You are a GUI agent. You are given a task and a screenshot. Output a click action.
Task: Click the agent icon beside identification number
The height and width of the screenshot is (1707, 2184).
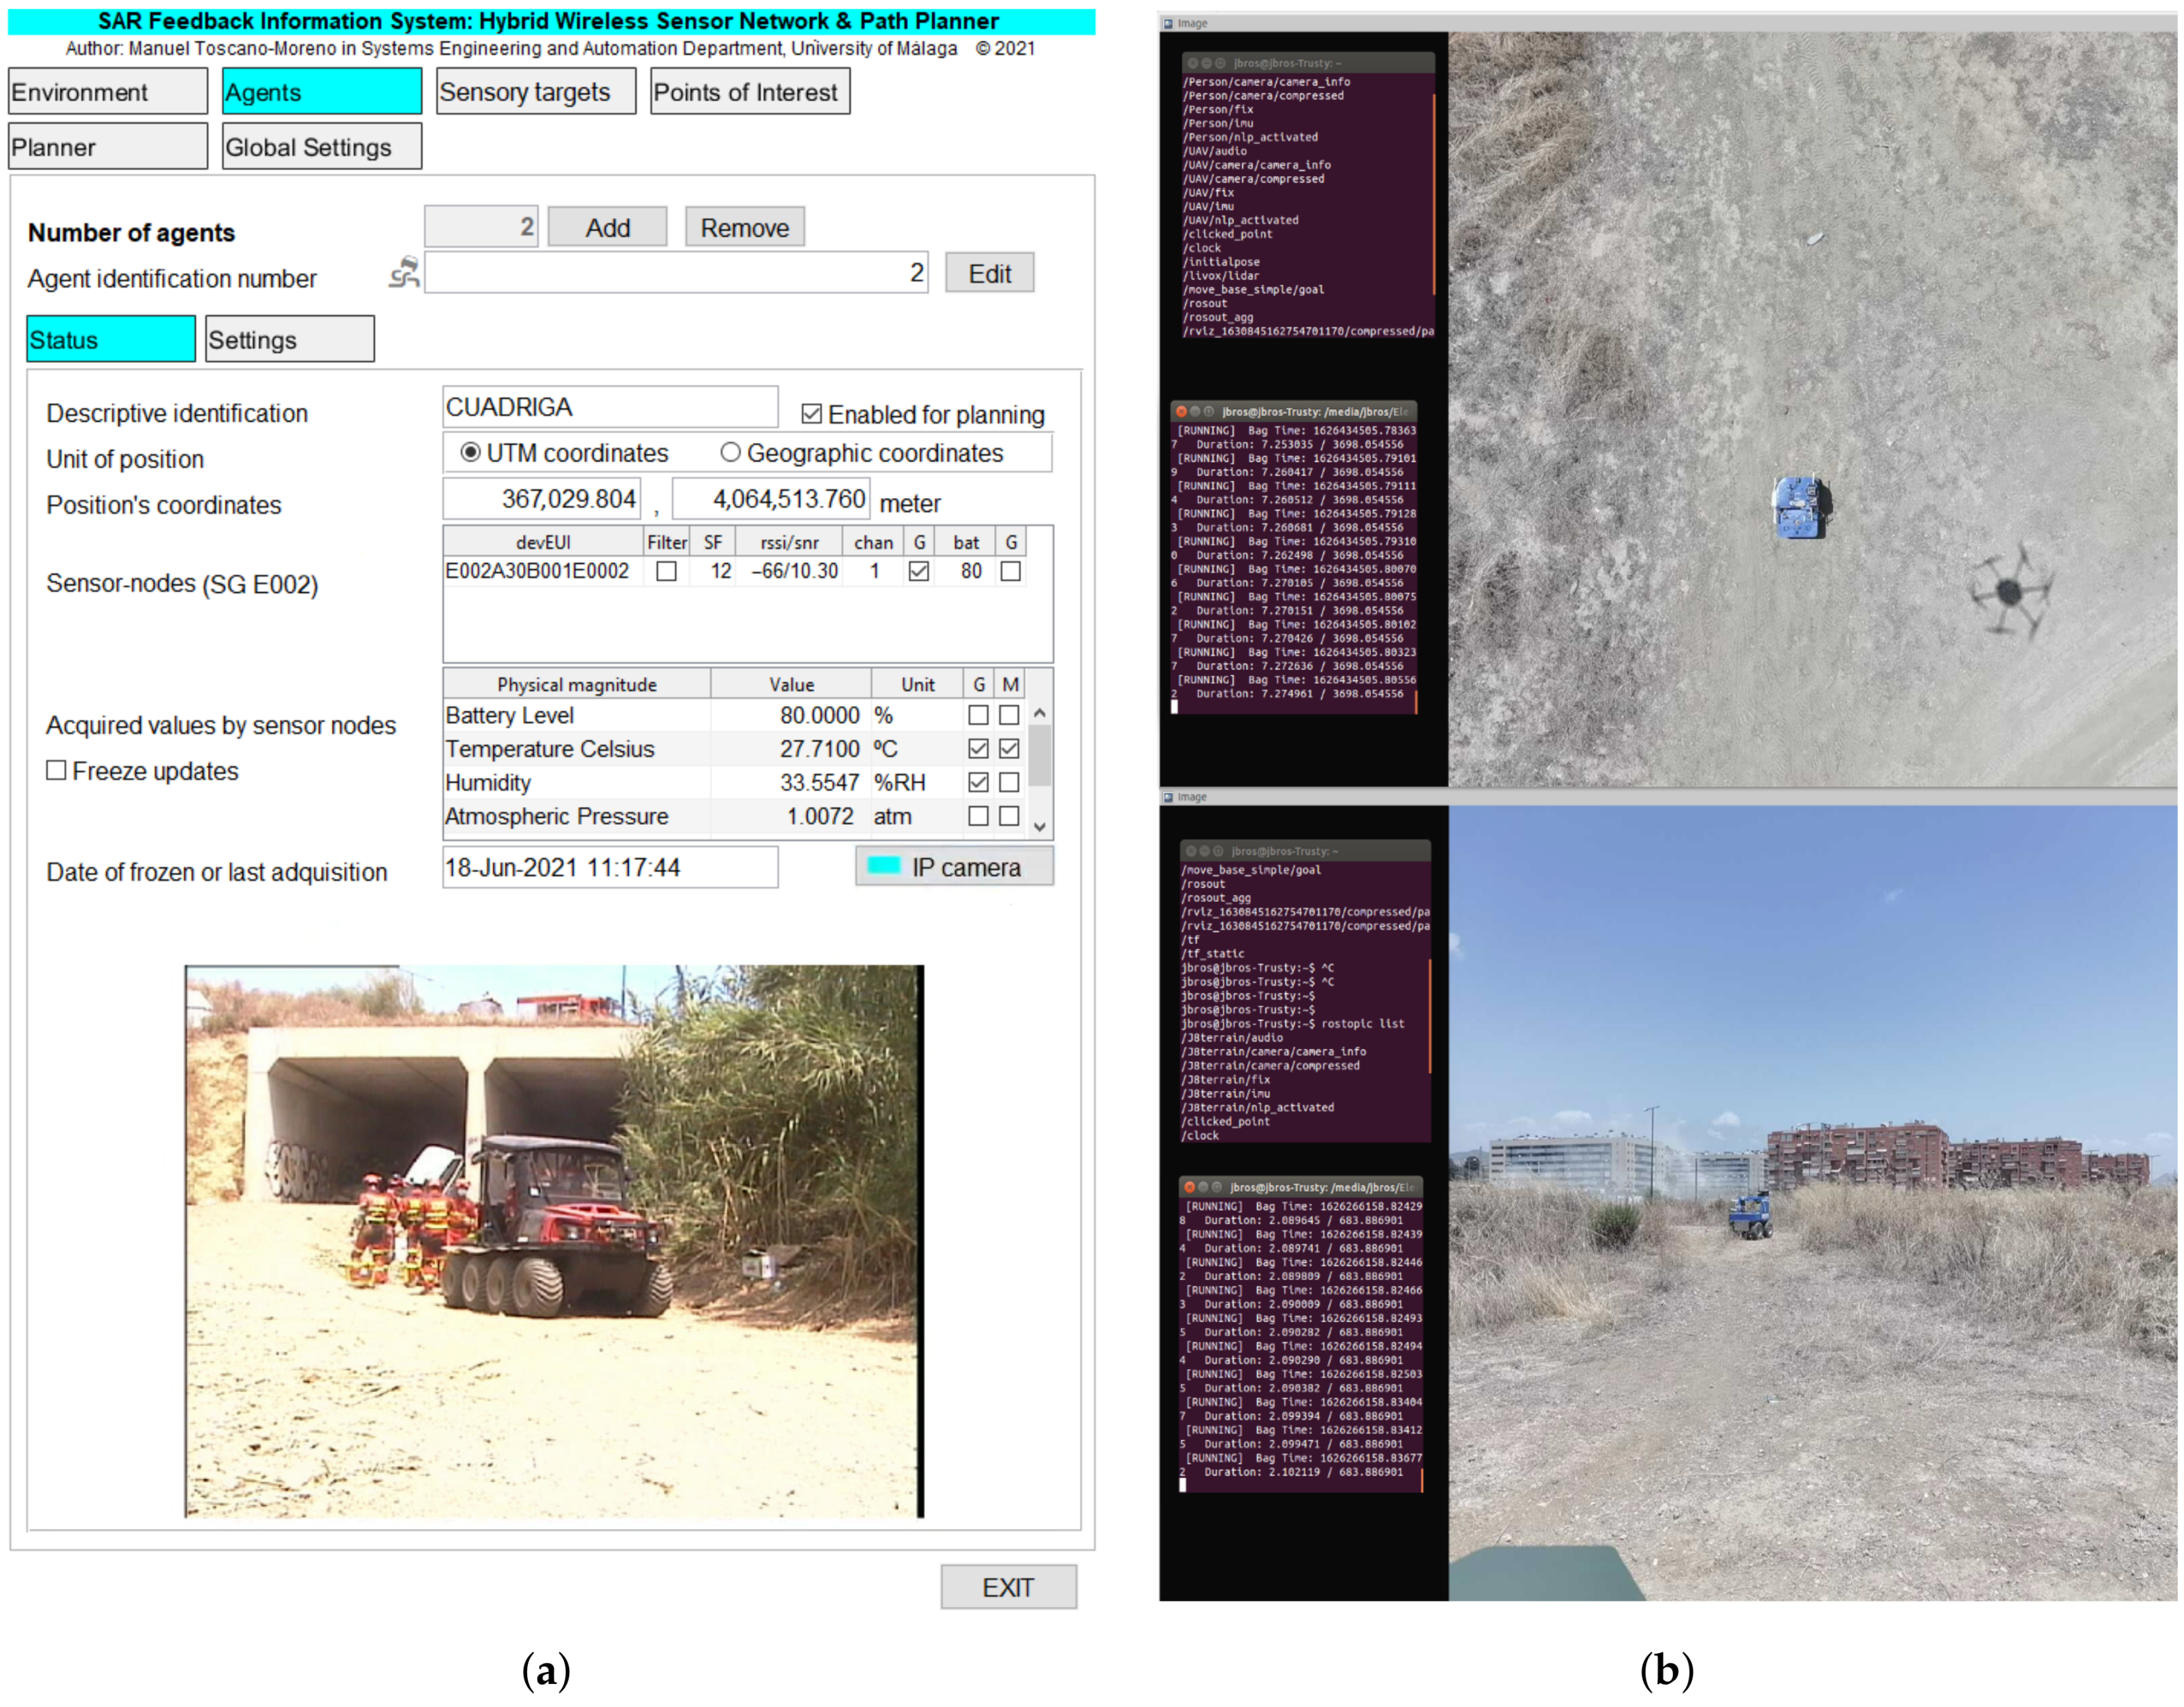tap(404, 272)
